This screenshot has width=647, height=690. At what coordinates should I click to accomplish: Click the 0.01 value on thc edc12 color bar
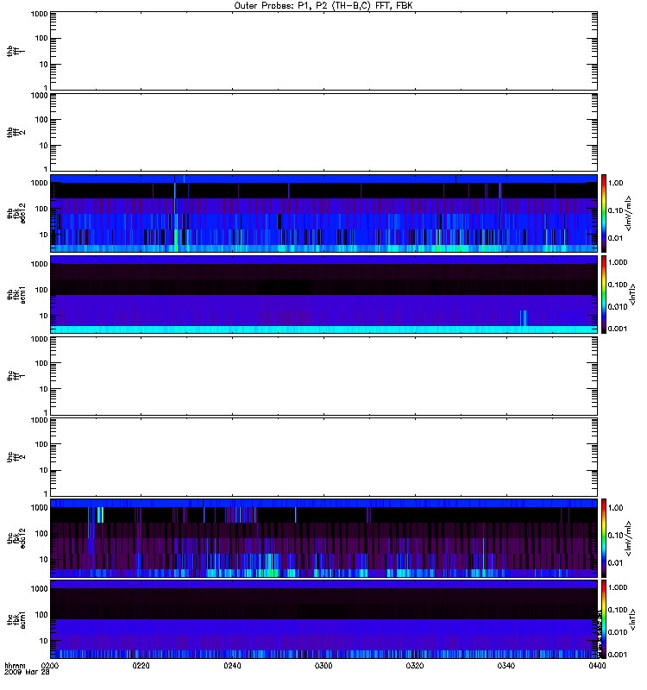point(616,563)
